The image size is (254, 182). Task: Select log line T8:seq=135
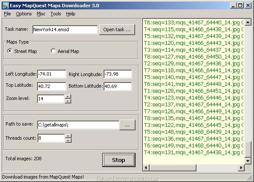pyautogui.click(x=194, y=118)
